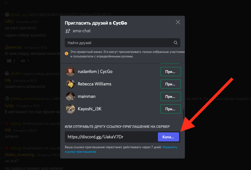Click the message "че эта?"

point(12,161)
